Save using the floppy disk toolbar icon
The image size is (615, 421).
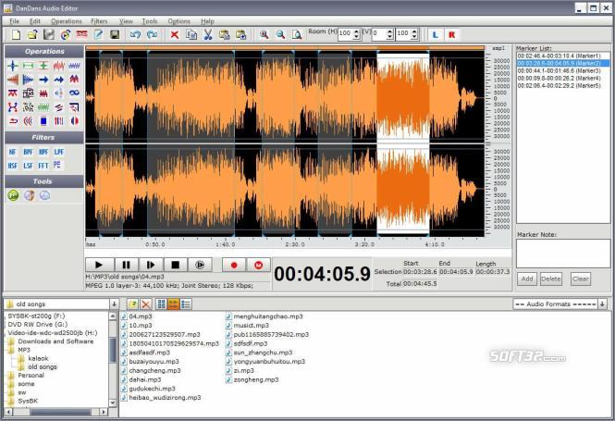pos(115,35)
